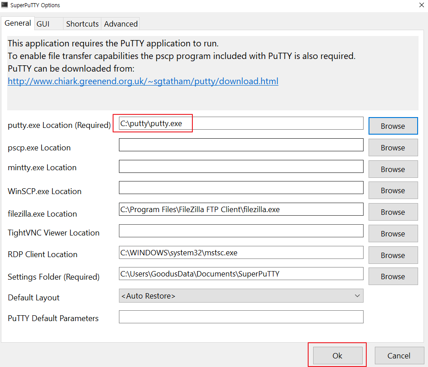This screenshot has width=428, height=367.
Task: Browse for RDP Client location
Action: (393, 255)
